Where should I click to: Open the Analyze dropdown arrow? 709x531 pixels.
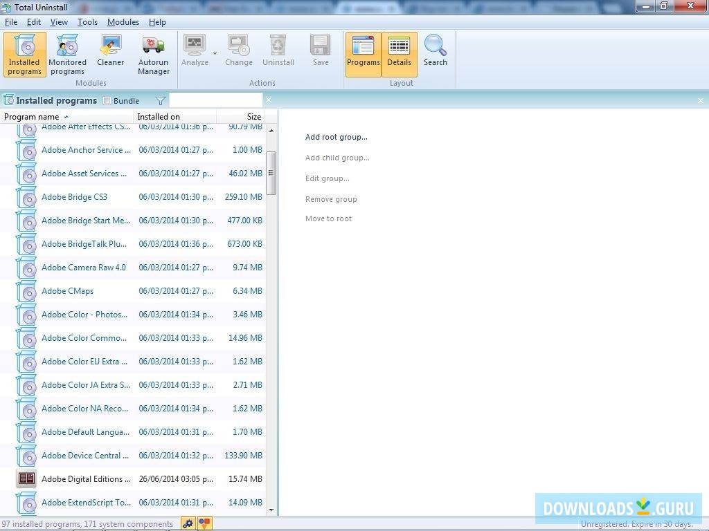(x=215, y=53)
